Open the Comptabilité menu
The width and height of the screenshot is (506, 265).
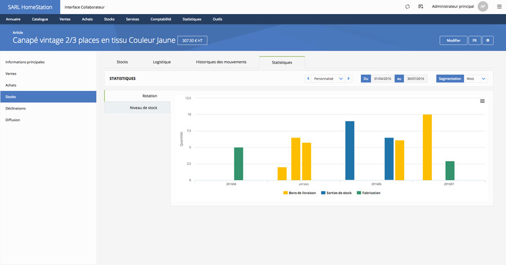(x=161, y=19)
